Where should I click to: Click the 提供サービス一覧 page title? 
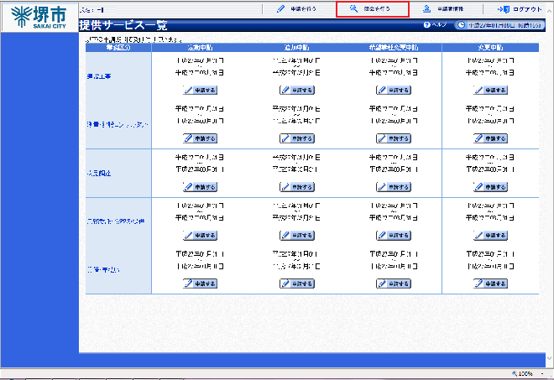tap(123, 25)
